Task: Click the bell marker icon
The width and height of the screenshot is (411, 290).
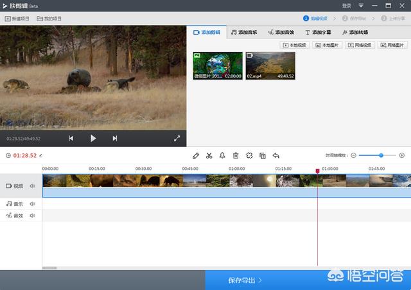Action: point(222,155)
